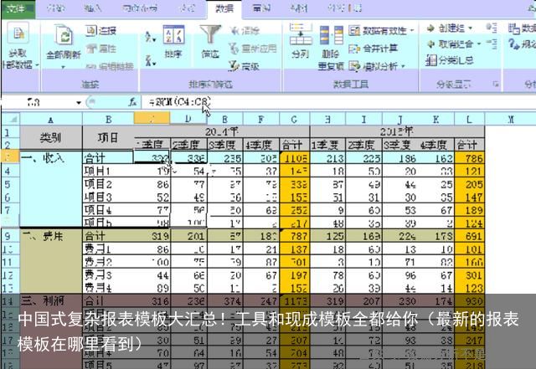Viewport: 536px width, 369px height.
Task: Click the 清除 filter command
Action: point(245,31)
